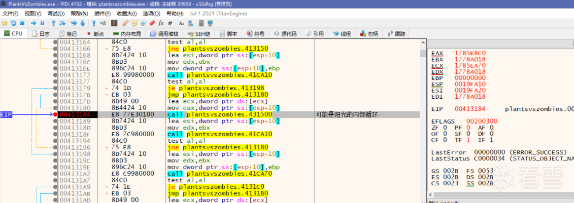The width and height of the screenshot is (574, 203).
Task: Click the trace into icon
Action: [x=74, y=23]
